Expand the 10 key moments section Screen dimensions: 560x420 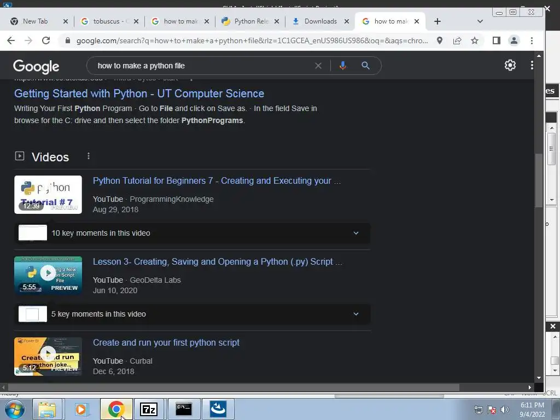[192, 233]
